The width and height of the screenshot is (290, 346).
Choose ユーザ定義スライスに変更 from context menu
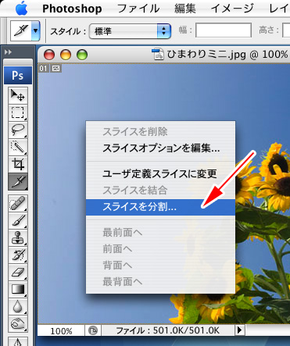[160, 173]
